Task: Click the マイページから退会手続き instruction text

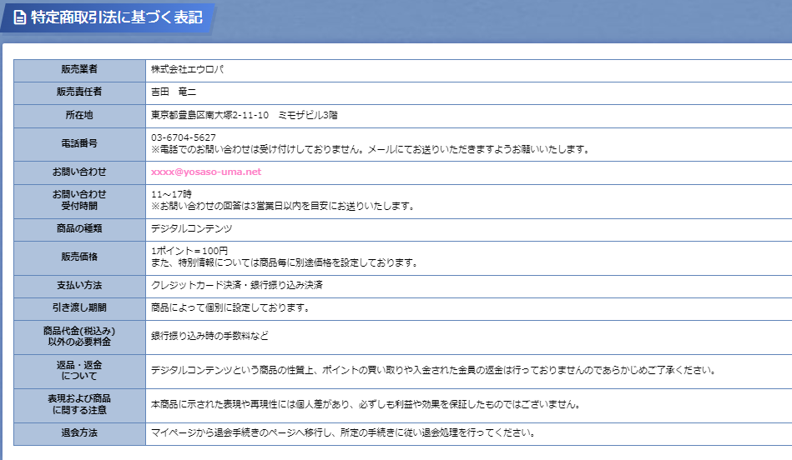Action: 344,433
